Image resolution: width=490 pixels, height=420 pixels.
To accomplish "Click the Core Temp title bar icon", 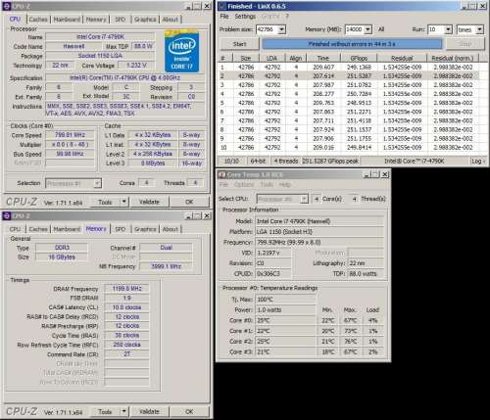I will point(222,175).
